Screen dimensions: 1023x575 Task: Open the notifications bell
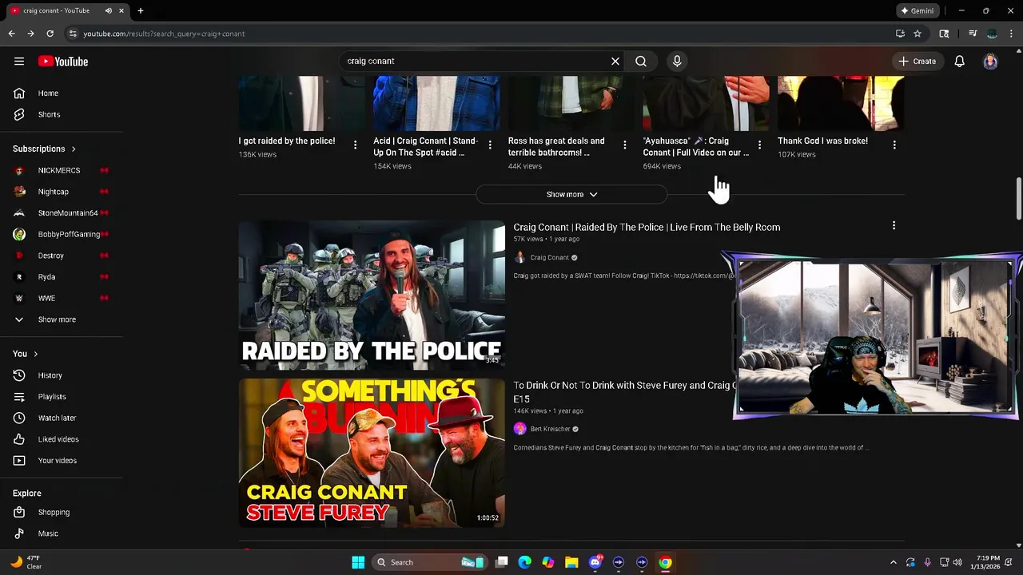click(x=960, y=61)
